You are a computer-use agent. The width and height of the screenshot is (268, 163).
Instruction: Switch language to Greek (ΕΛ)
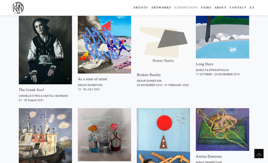[252, 8]
